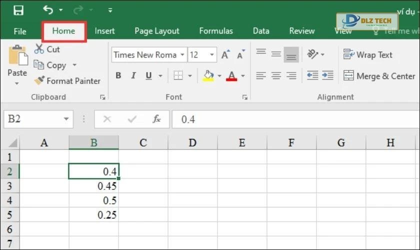The width and height of the screenshot is (420, 250).
Task: Increase font size with larger A icon
Action: (225, 55)
